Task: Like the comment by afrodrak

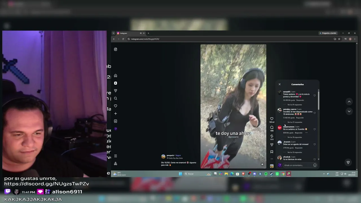Action: tap(314, 159)
